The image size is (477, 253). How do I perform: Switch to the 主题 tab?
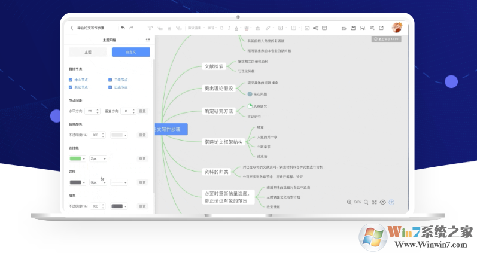(x=87, y=52)
